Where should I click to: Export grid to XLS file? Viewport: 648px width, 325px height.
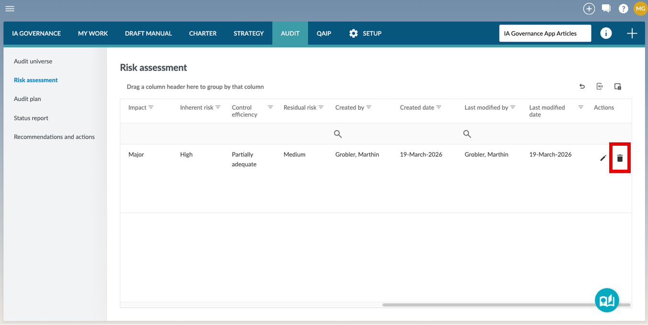[x=600, y=86]
